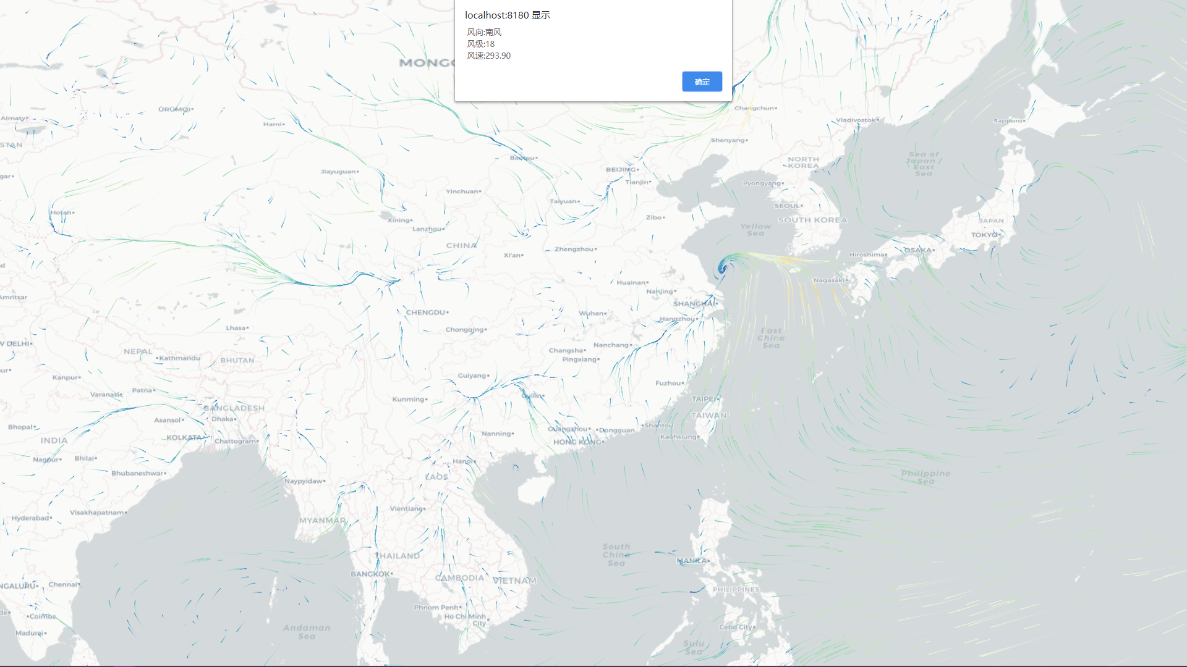The height and width of the screenshot is (667, 1187).
Task: Click the Pyongyang city label
Action: tap(763, 183)
